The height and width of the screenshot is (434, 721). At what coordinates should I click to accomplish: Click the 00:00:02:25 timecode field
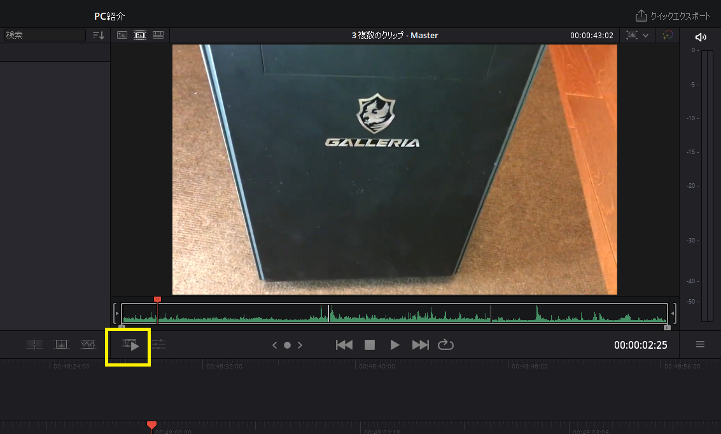coord(641,346)
